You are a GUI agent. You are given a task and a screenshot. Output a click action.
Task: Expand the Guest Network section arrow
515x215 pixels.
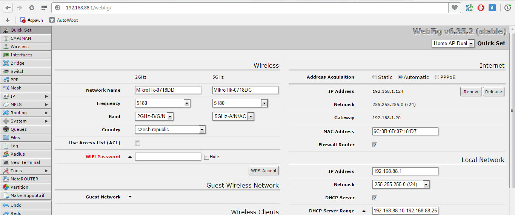coord(130,197)
